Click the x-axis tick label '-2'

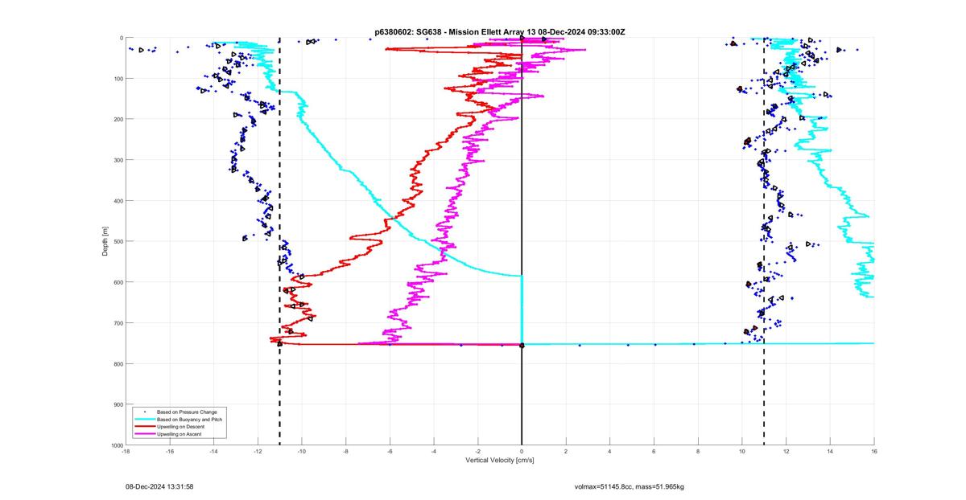[x=477, y=451]
